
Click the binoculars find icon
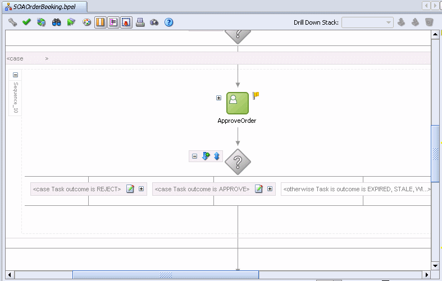coord(56,22)
